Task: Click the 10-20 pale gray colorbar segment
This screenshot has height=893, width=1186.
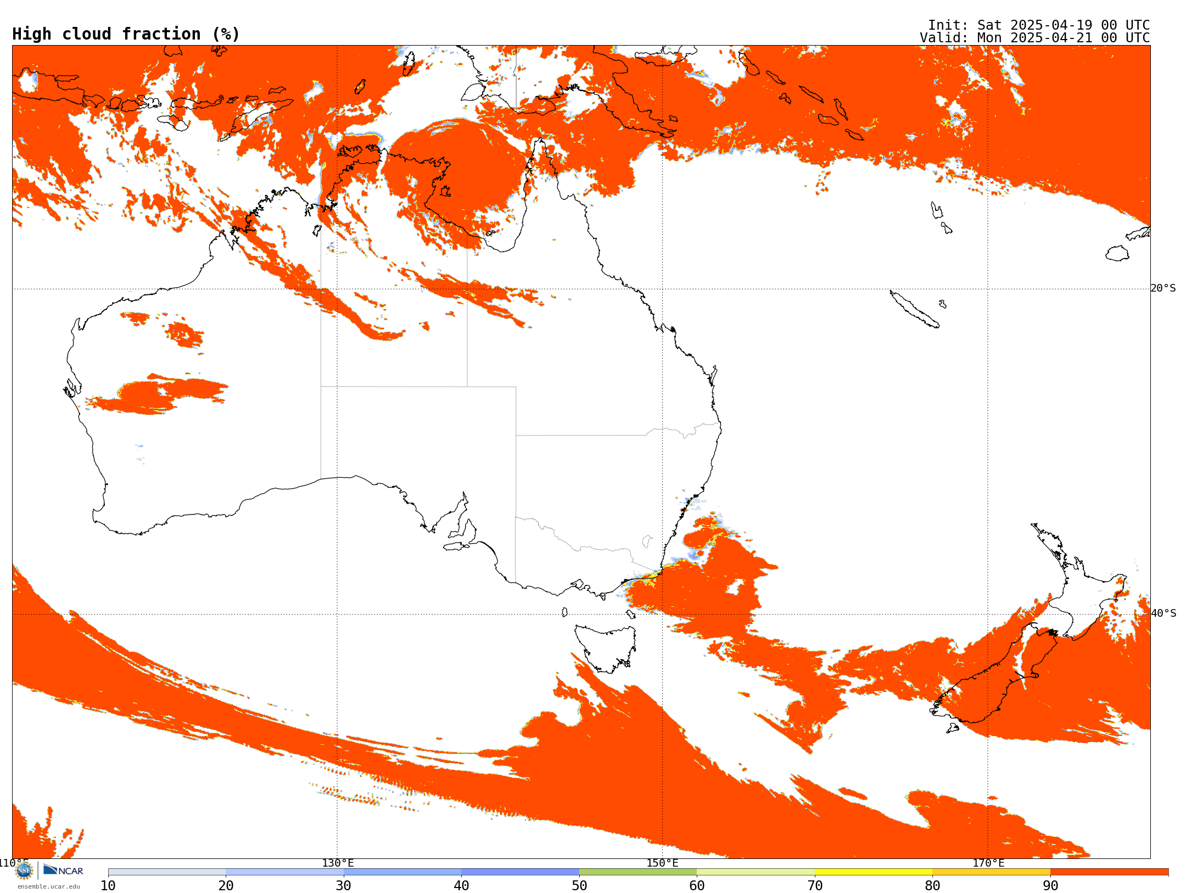Action: 167,872
